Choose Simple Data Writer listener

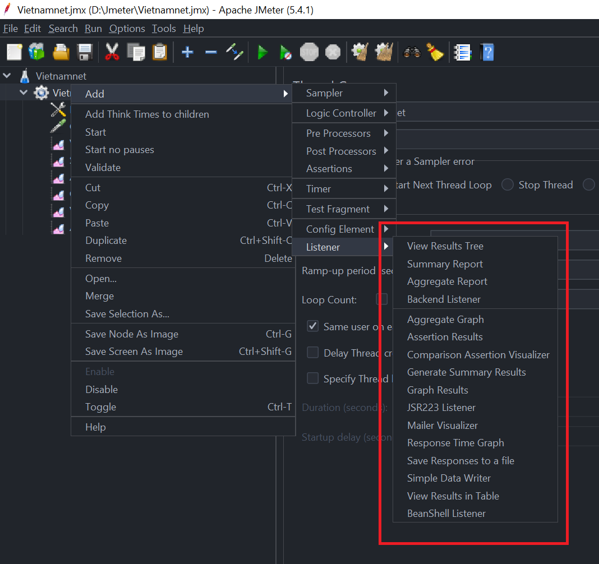[475, 478]
